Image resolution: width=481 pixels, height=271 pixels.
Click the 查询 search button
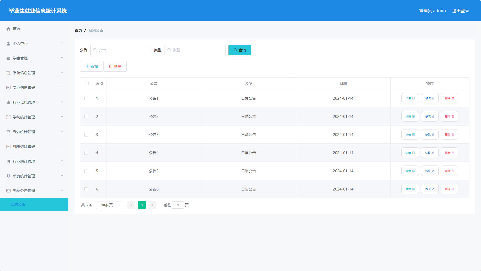(240, 50)
